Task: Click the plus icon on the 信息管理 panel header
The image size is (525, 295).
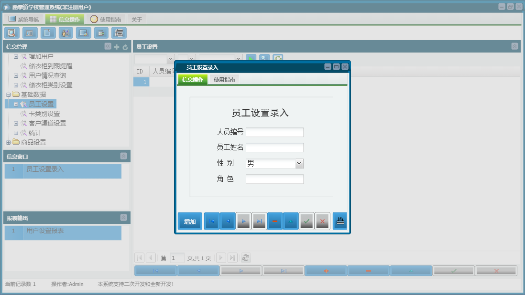Action: pyautogui.click(x=117, y=46)
